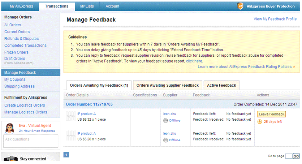
Task: Open View My Feedback Profile link
Action: click(x=275, y=19)
